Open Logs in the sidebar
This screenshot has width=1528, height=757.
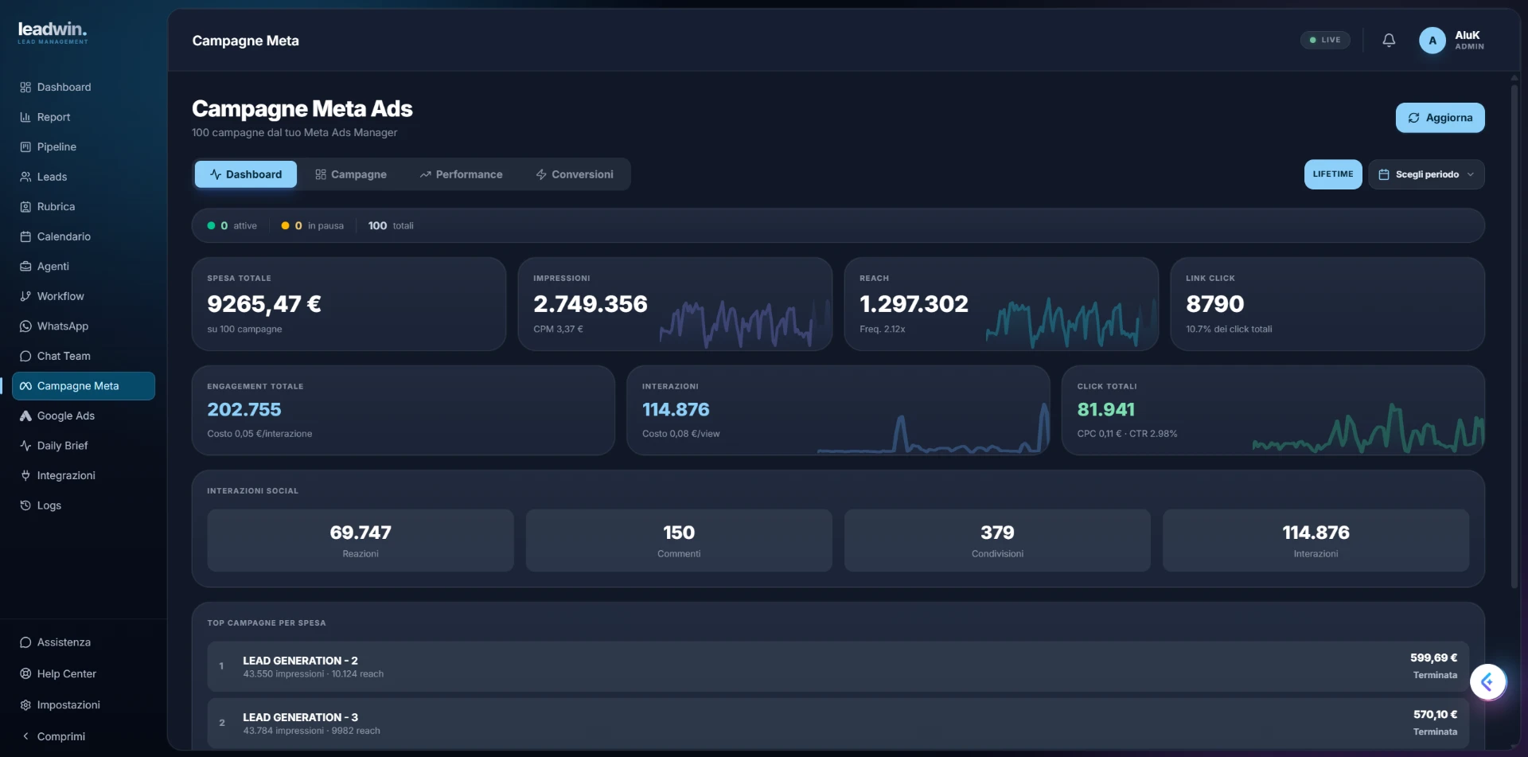coord(83,505)
